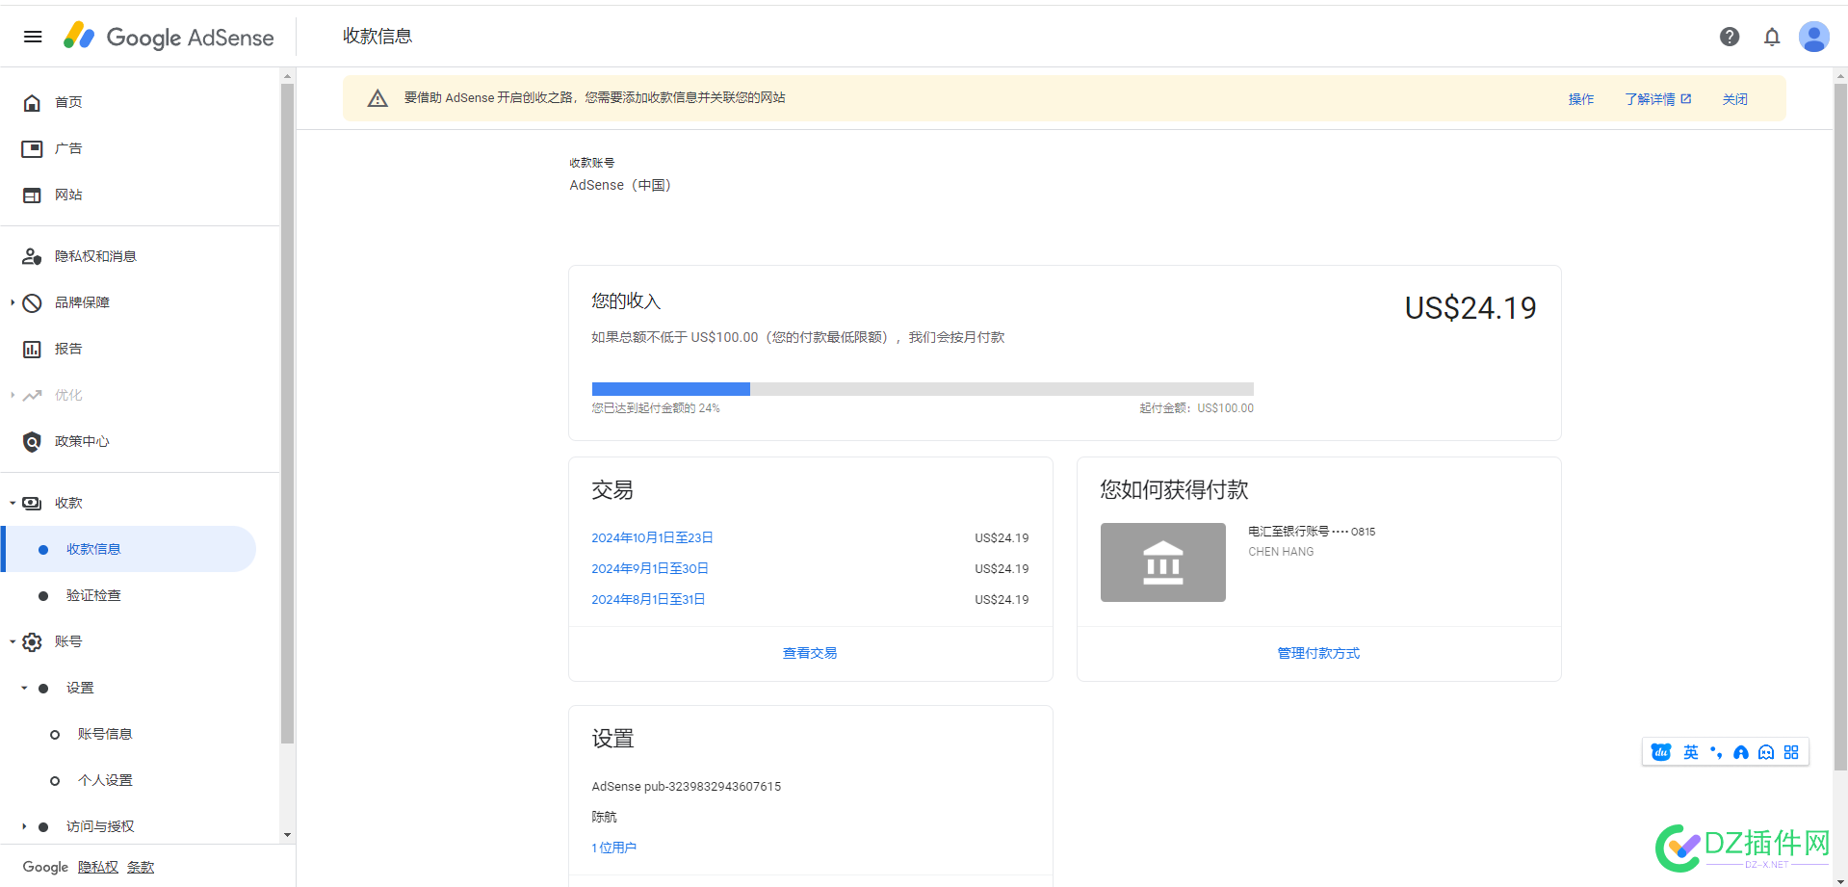Open the help question mark icon
The image size is (1848, 887).
pos(1730,37)
